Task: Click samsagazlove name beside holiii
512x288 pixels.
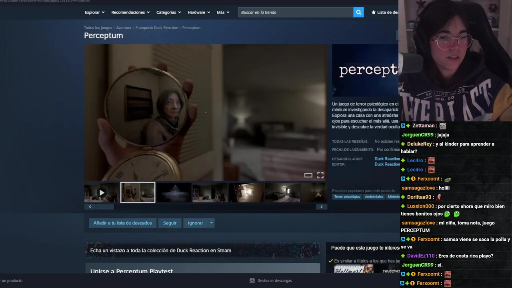Action: 418,188
